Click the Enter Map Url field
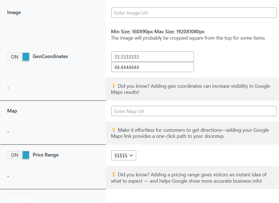Image resolution: width=279 pixels, height=203 pixels. click(194, 111)
